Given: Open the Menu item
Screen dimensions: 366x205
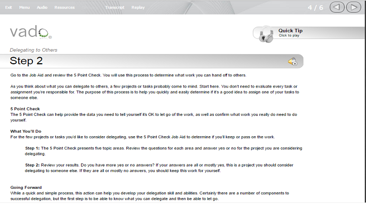Looking at the screenshot, I should click(24, 8).
